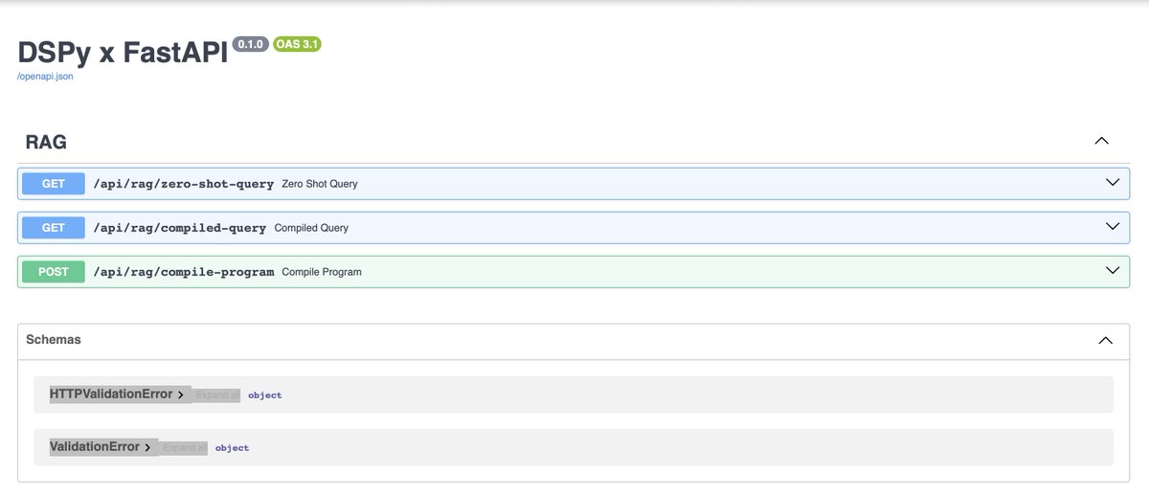Click GET badge of zero-shot-query endpoint
Viewport: 1149px width, 498px height.
point(54,184)
